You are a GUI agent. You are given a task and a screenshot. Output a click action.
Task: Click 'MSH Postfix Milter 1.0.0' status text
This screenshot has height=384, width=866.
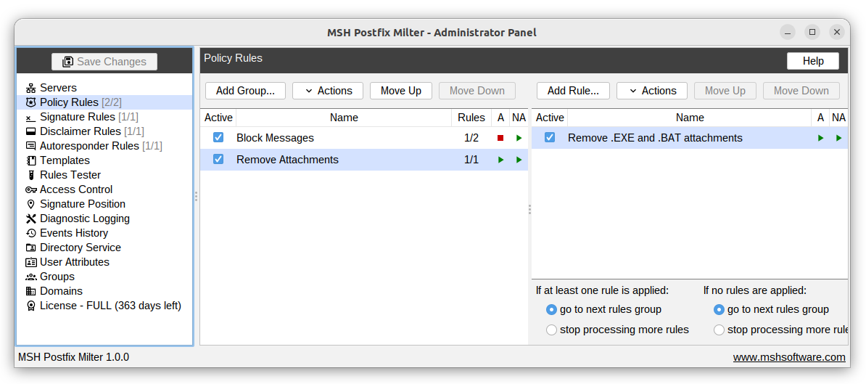coord(73,357)
